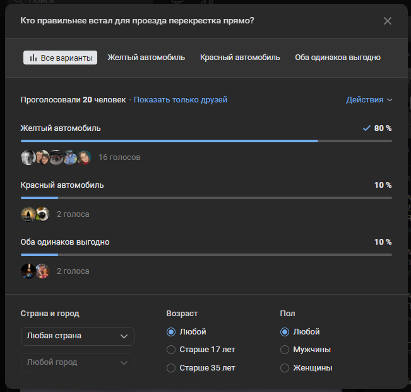Viewport: 411px width, 392px height.
Task: Expand the 'Действия' dropdown
Action: click(x=369, y=100)
